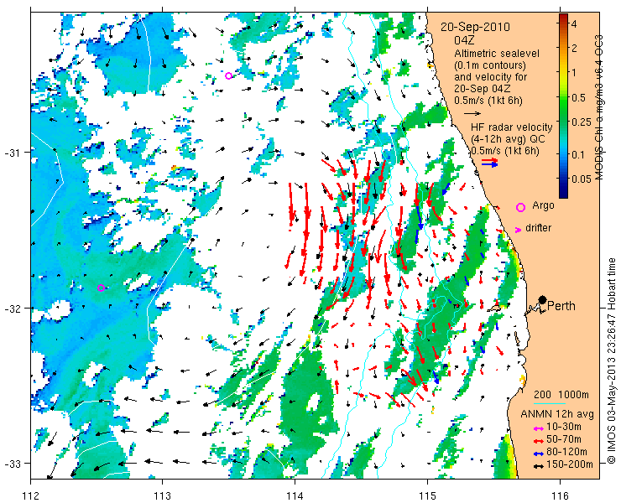Click the '04Z' time label
The width and height of the screenshot is (621, 503).
464,40
